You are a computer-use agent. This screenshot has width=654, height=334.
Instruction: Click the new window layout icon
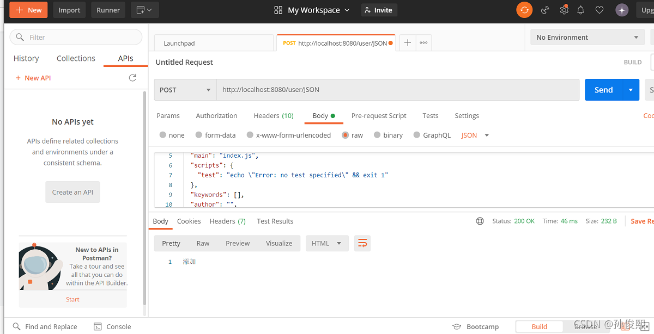click(x=141, y=10)
